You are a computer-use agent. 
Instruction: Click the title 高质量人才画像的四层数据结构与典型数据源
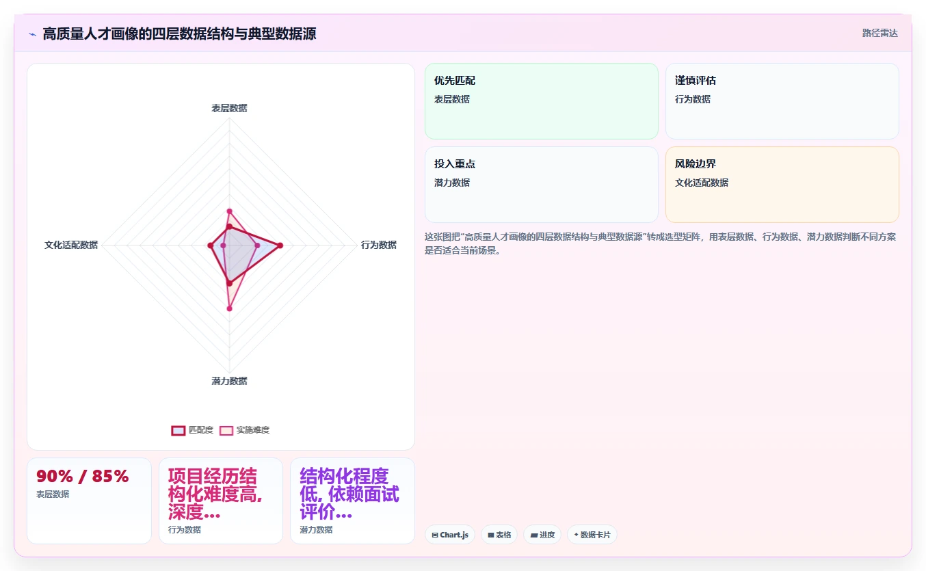click(179, 34)
